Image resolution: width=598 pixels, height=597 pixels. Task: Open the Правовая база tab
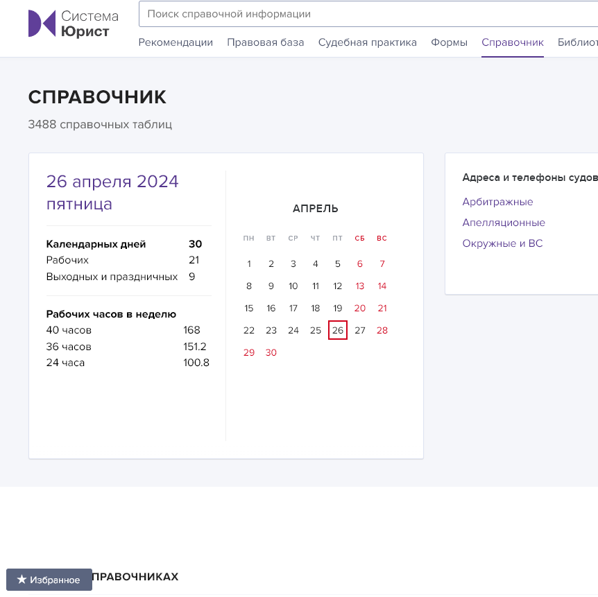point(266,42)
